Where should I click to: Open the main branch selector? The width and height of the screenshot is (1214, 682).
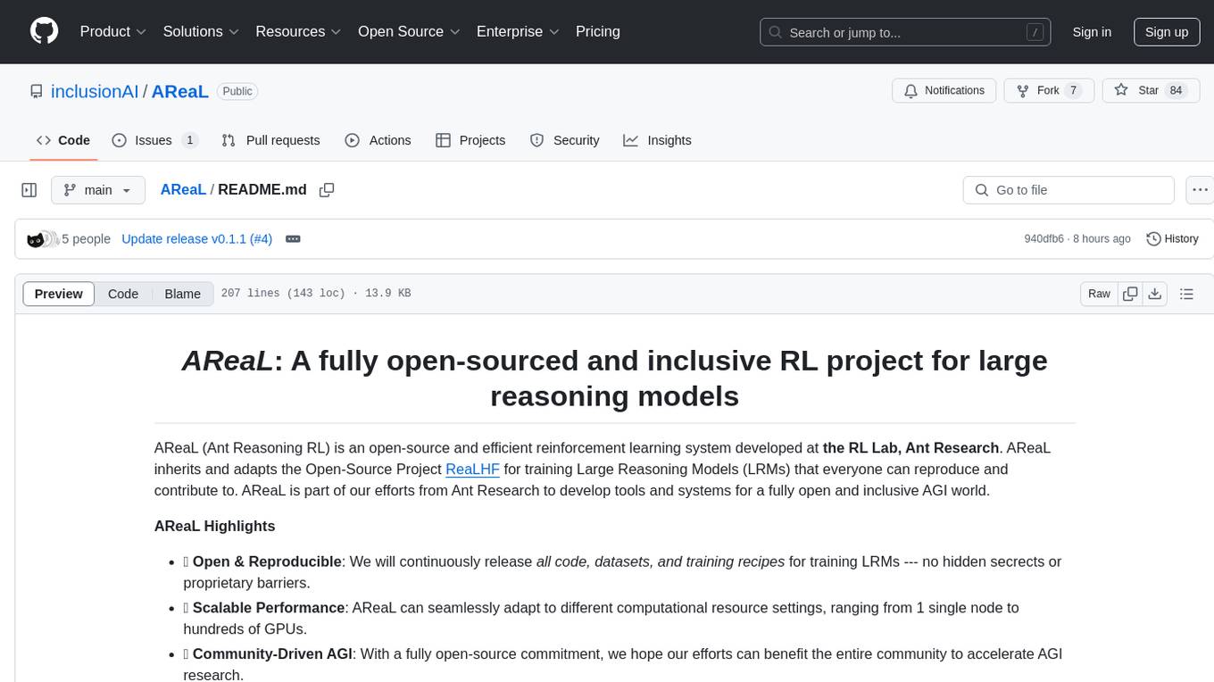97,190
